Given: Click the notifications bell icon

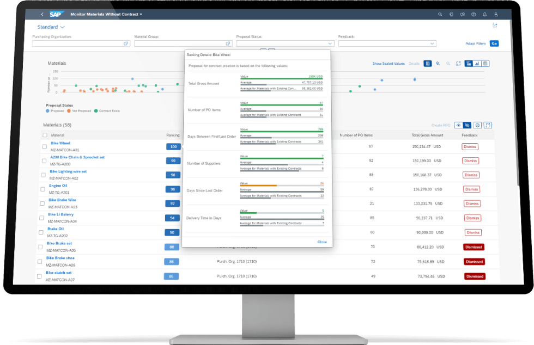Looking at the screenshot, I should 484,14.
